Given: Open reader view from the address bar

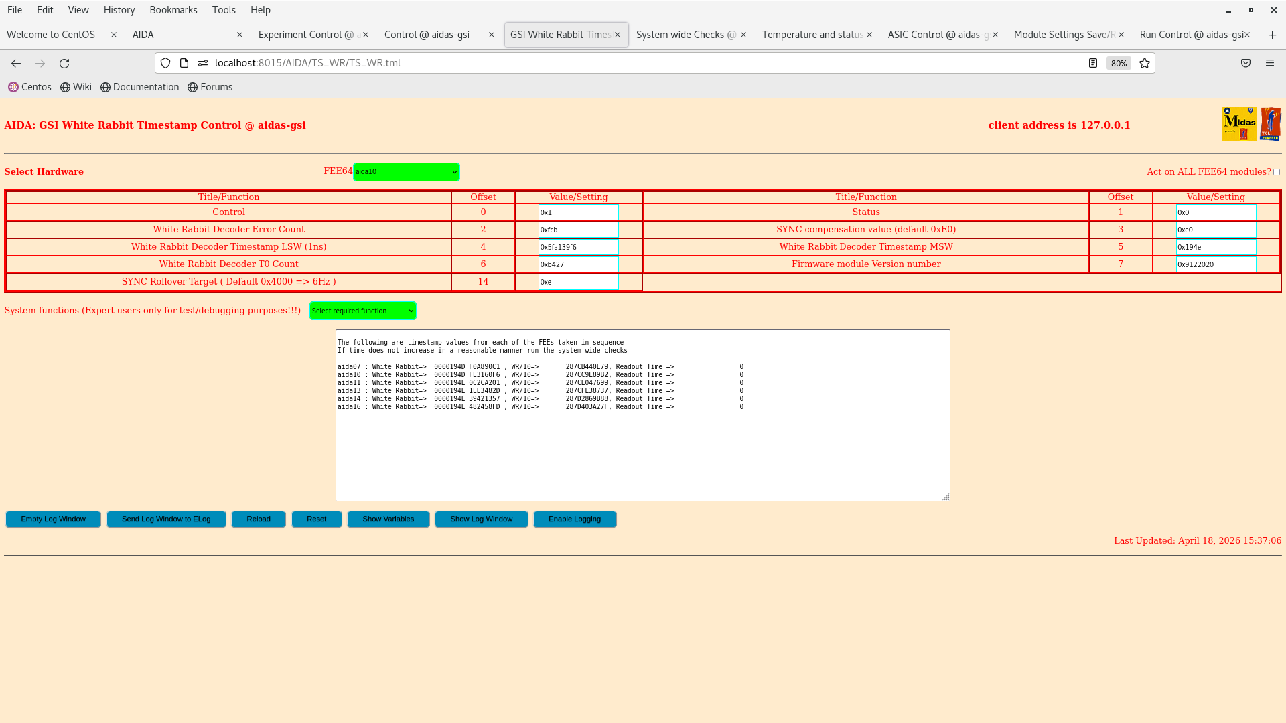Looking at the screenshot, I should 1093,63.
